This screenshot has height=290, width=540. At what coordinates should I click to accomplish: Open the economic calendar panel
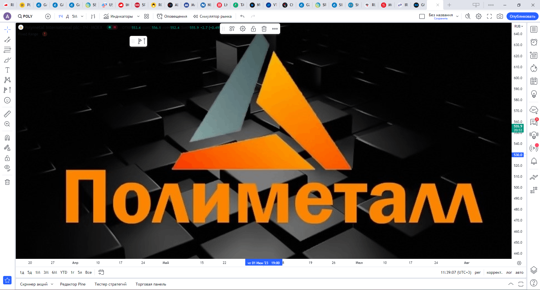click(x=534, y=81)
